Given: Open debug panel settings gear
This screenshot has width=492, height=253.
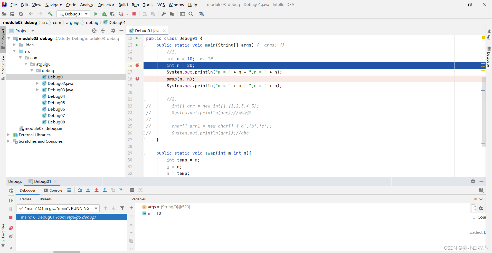Looking at the screenshot, I should (473, 181).
